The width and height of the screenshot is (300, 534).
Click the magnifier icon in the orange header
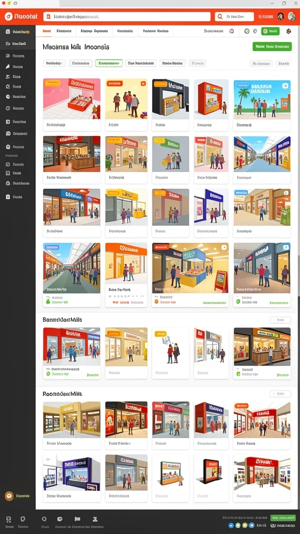220,16
